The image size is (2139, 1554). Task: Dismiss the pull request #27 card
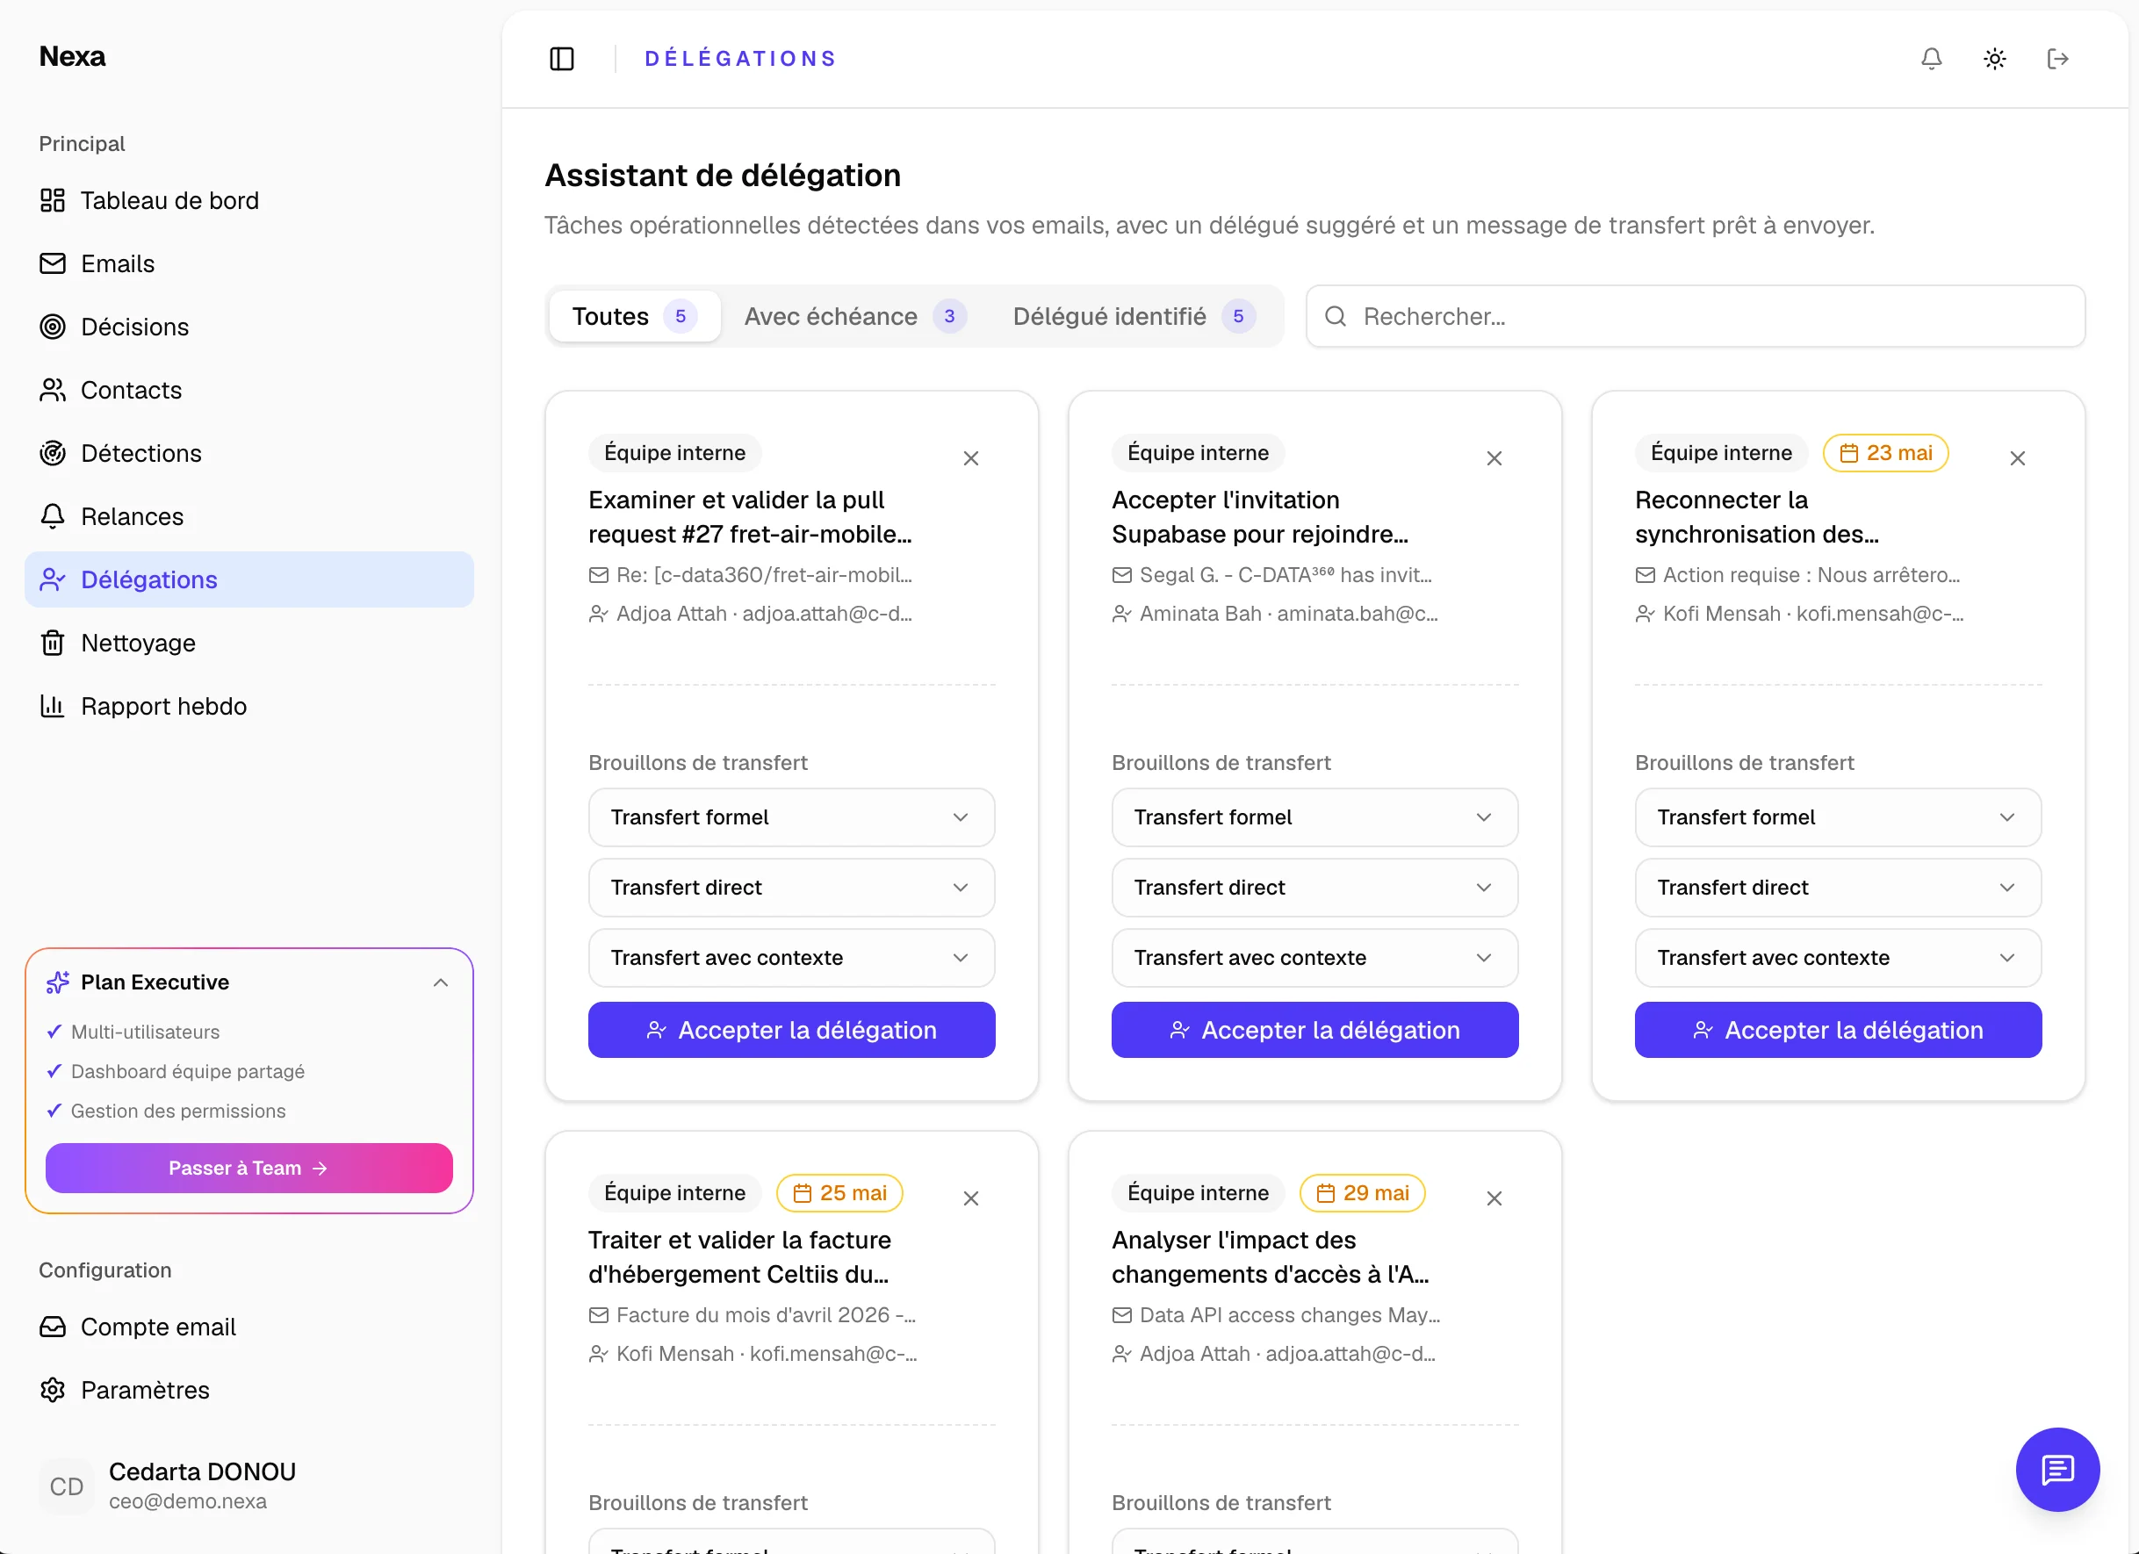click(970, 458)
